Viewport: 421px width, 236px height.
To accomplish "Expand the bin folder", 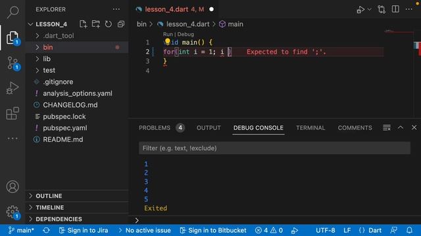I will coord(78,47).
